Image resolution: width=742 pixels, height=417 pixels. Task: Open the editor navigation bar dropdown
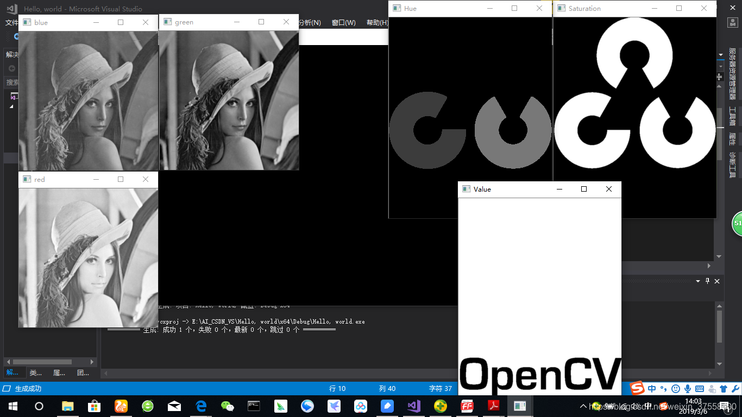click(x=720, y=67)
